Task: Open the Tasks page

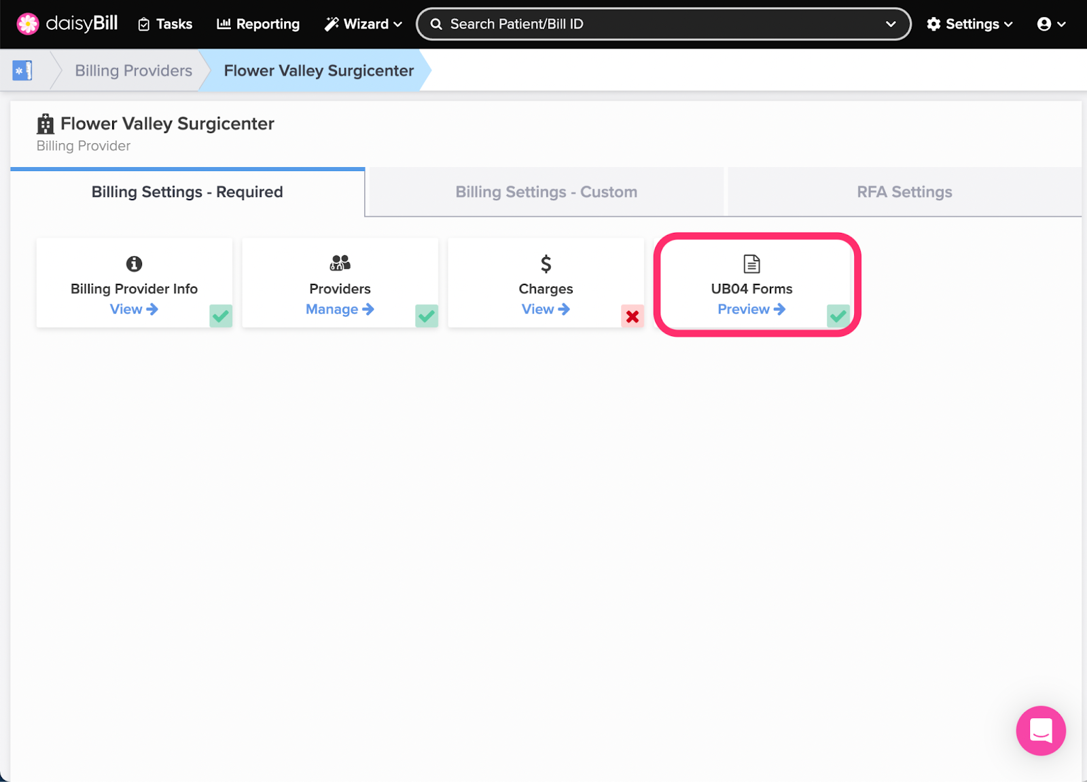Action: click(x=165, y=24)
